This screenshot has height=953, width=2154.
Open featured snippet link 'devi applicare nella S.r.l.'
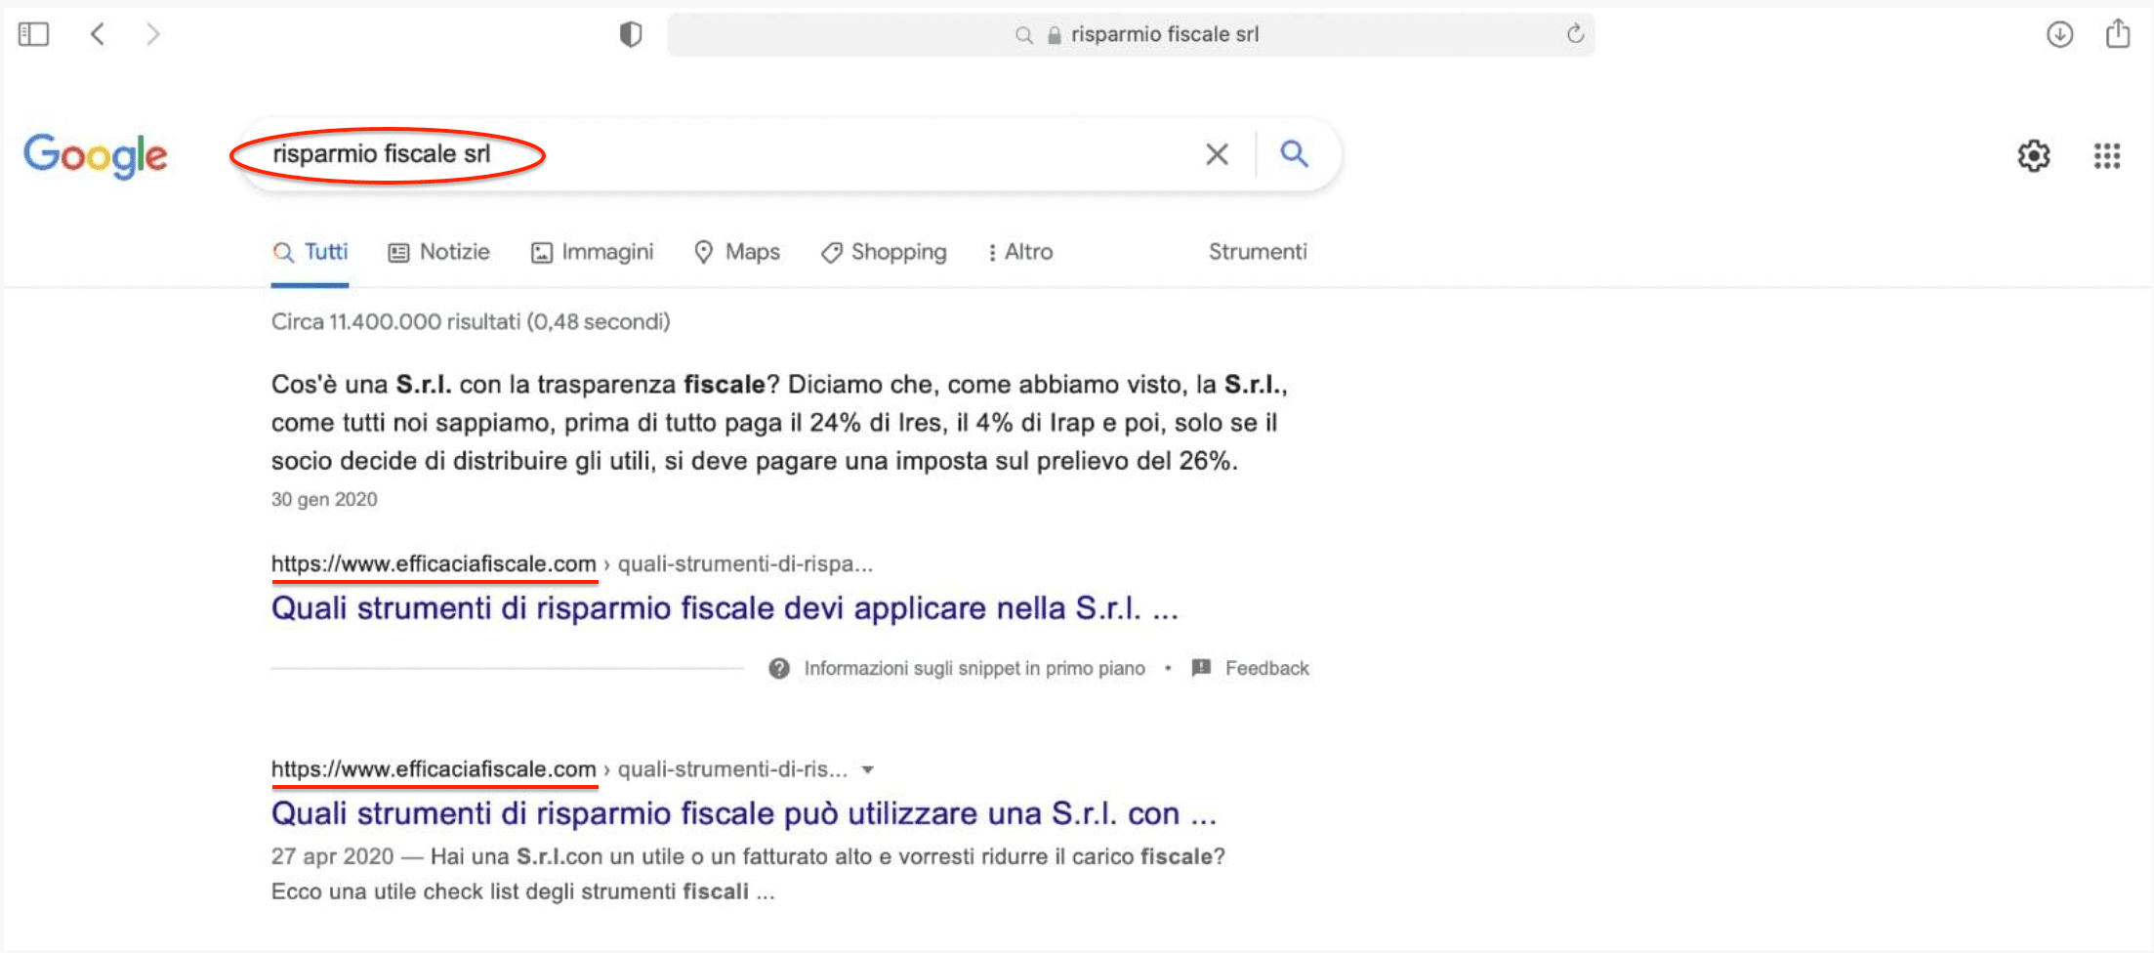pyautogui.click(x=725, y=608)
